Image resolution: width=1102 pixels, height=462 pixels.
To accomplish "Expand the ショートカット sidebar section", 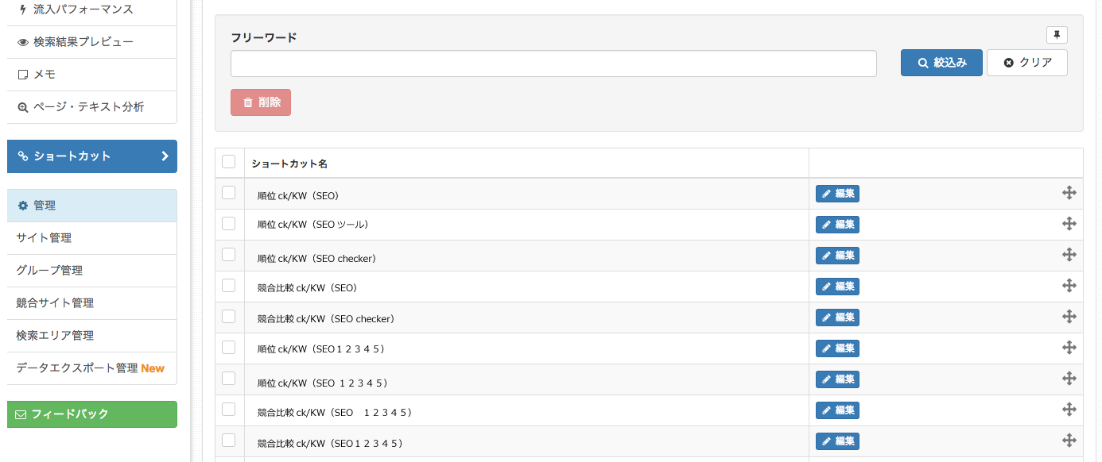I will pyautogui.click(x=91, y=156).
